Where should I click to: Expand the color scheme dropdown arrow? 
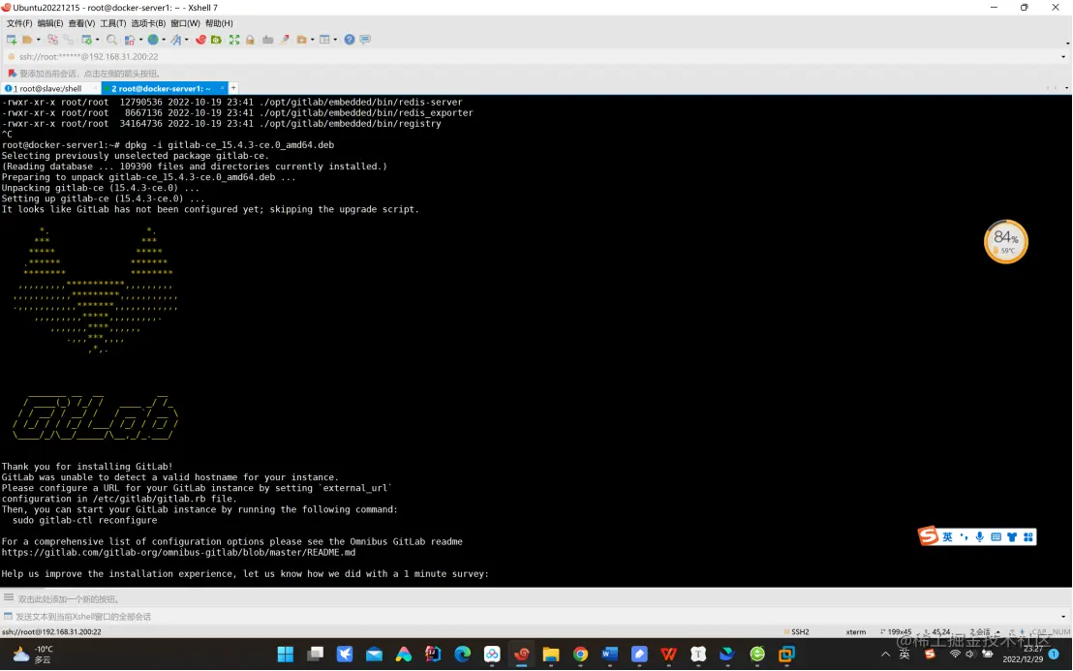click(140, 40)
